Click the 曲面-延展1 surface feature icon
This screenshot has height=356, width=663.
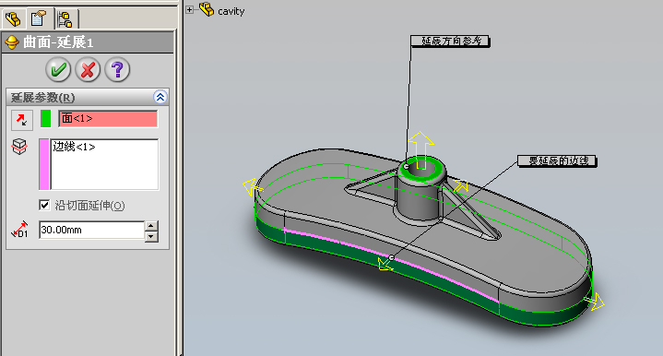tap(12, 42)
